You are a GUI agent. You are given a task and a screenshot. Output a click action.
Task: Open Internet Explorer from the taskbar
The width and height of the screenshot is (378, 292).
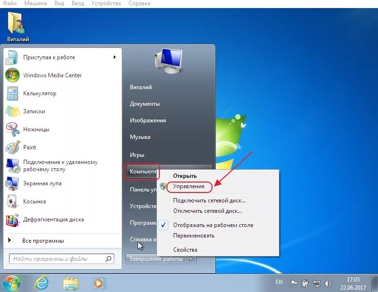pyautogui.click(x=41, y=283)
